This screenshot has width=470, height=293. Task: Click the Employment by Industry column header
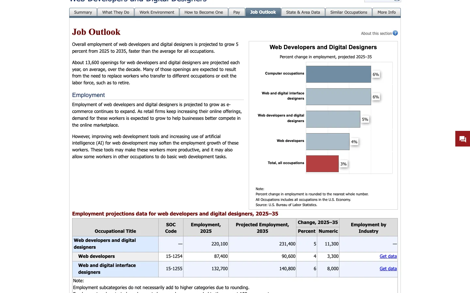(368, 228)
